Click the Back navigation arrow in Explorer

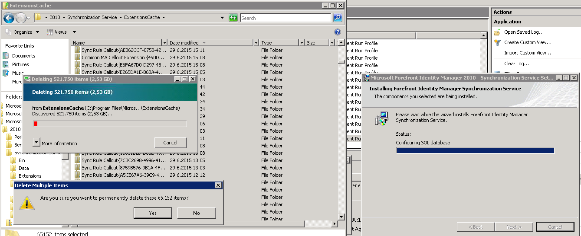coord(9,18)
